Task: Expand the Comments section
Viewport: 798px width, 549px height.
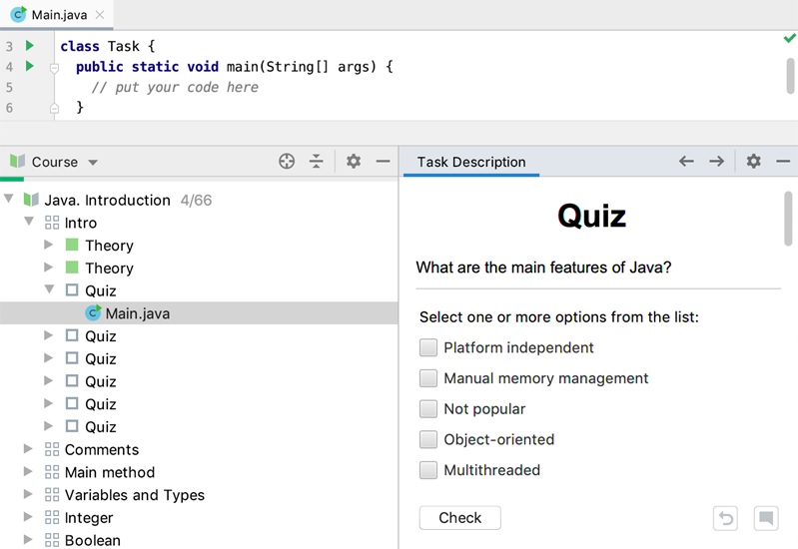Action: [28, 449]
